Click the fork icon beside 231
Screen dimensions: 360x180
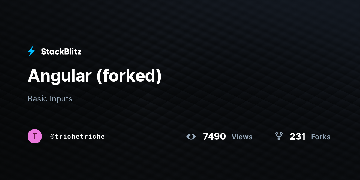279,136
